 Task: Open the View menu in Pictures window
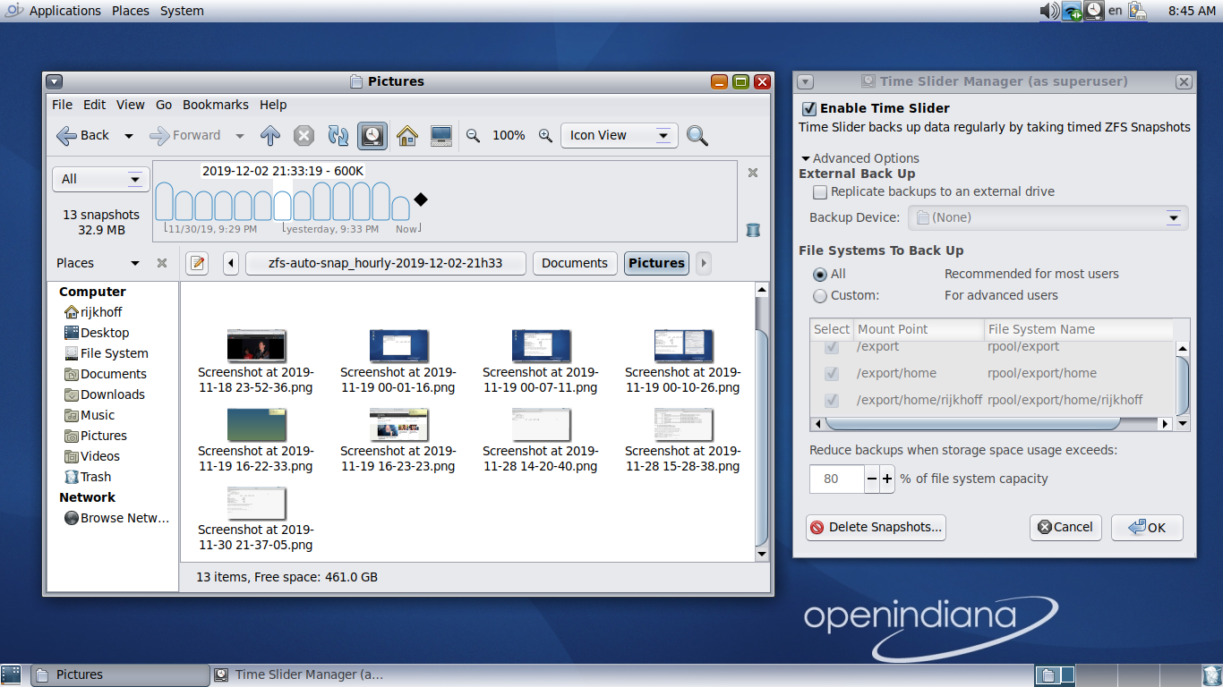(x=130, y=105)
